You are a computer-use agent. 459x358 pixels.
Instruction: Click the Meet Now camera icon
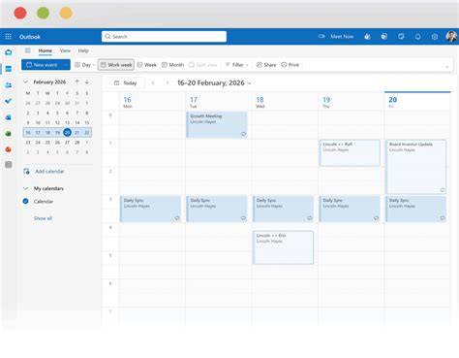321,37
